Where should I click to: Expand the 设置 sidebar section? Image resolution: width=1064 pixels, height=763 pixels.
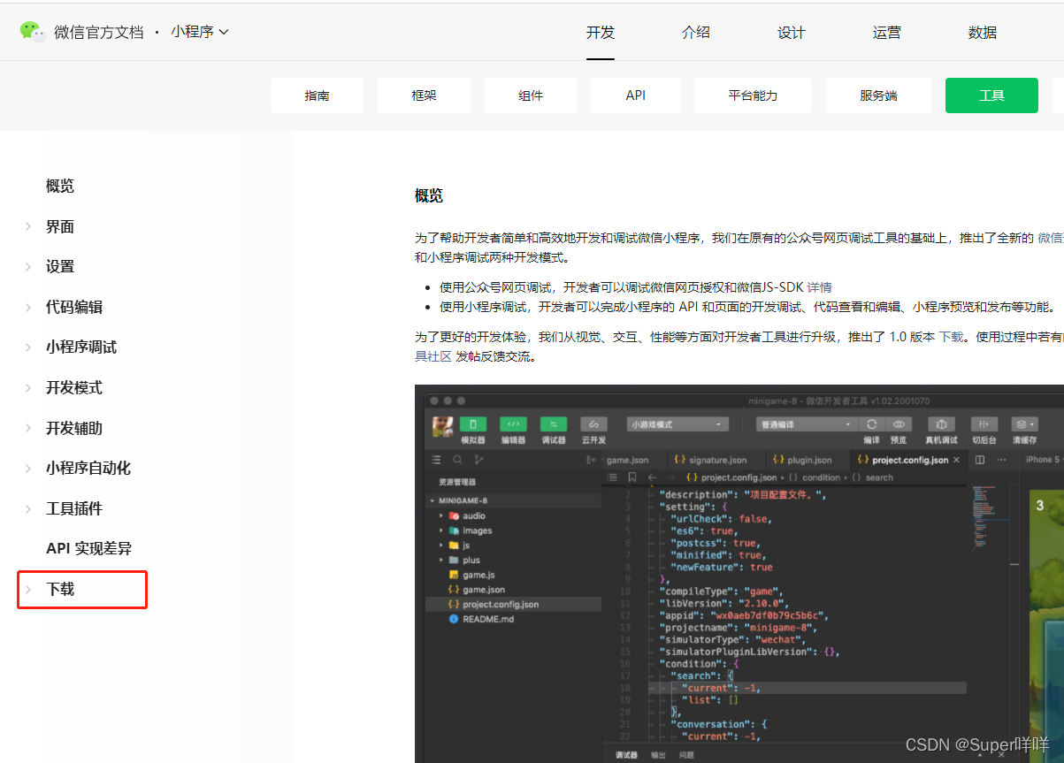coord(60,267)
